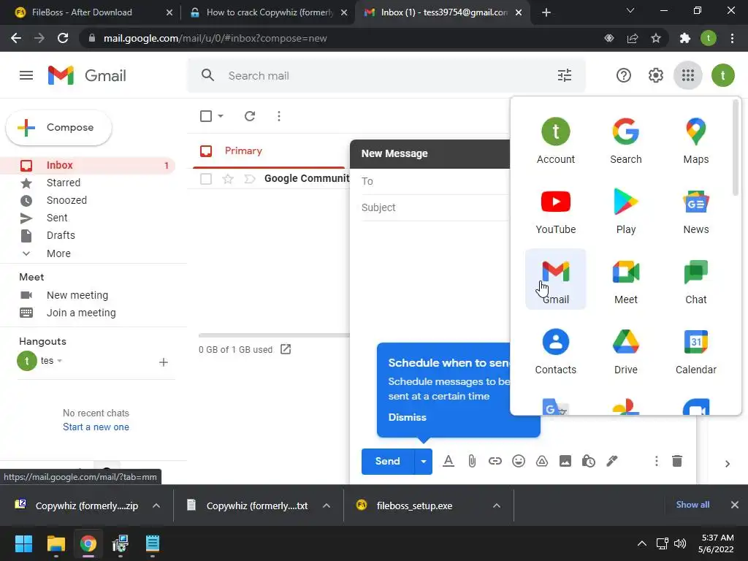Image resolution: width=748 pixels, height=561 pixels.
Task: Insert photo into the message
Action: 565,462
